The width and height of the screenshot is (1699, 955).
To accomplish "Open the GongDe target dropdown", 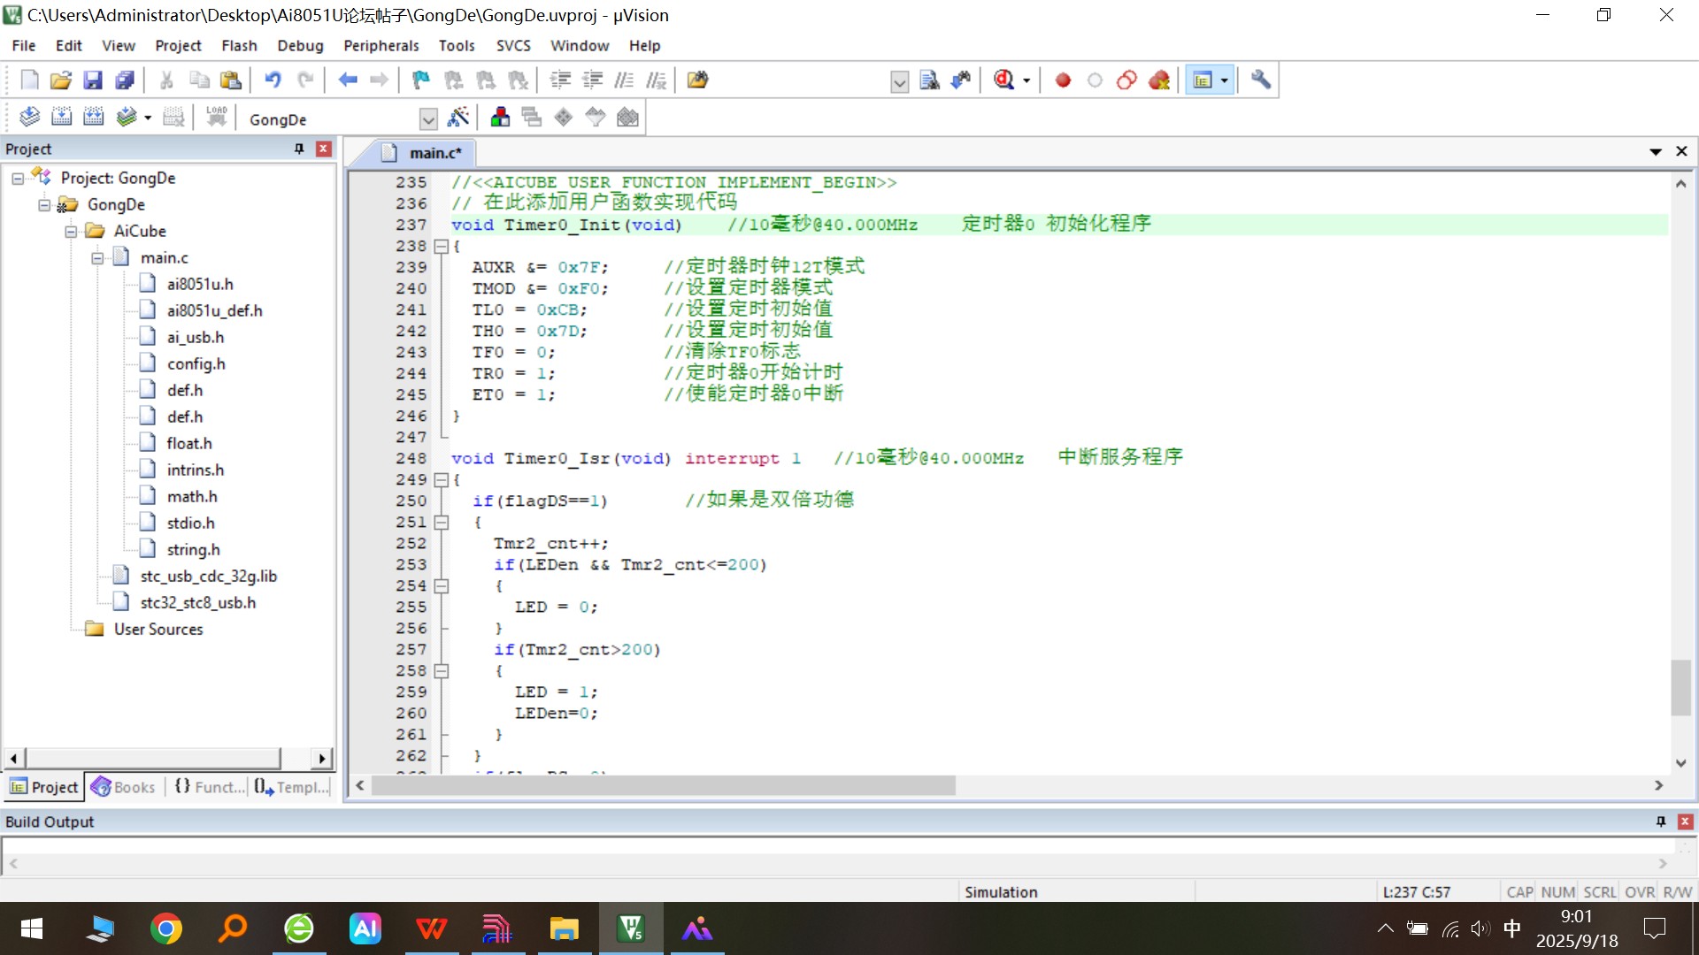I will pyautogui.click(x=428, y=119).
